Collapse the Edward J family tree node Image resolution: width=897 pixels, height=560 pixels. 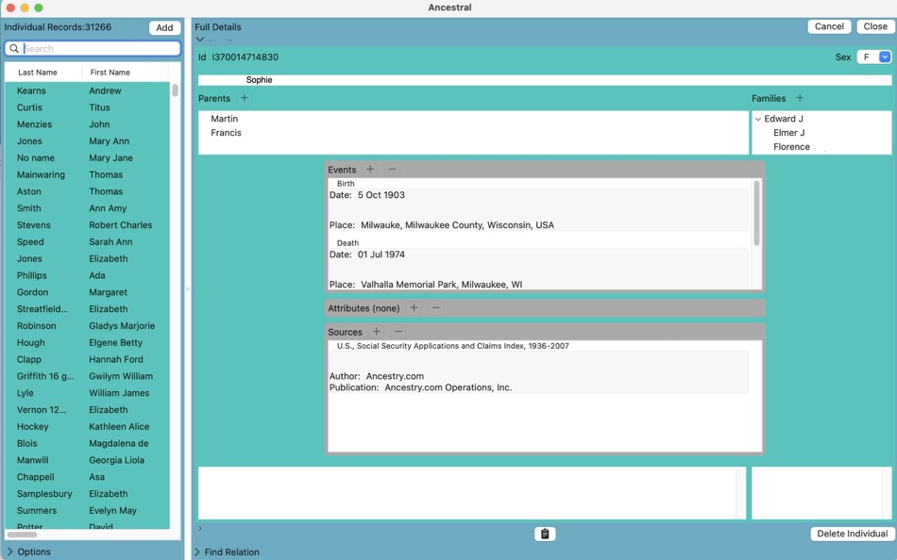point(758,119)
